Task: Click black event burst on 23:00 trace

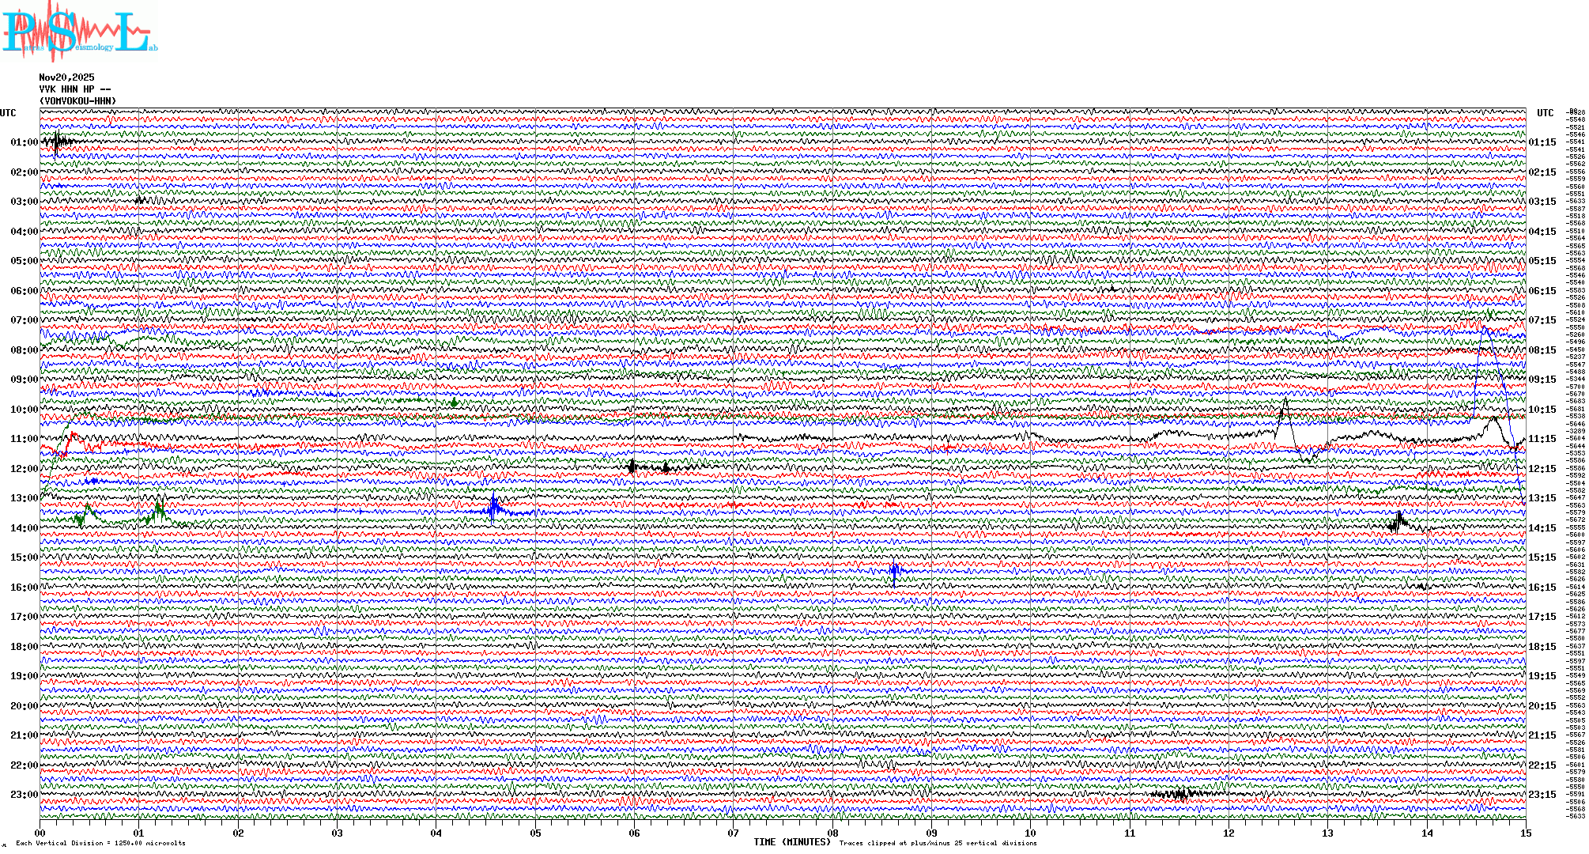Action: point(1179,794)
